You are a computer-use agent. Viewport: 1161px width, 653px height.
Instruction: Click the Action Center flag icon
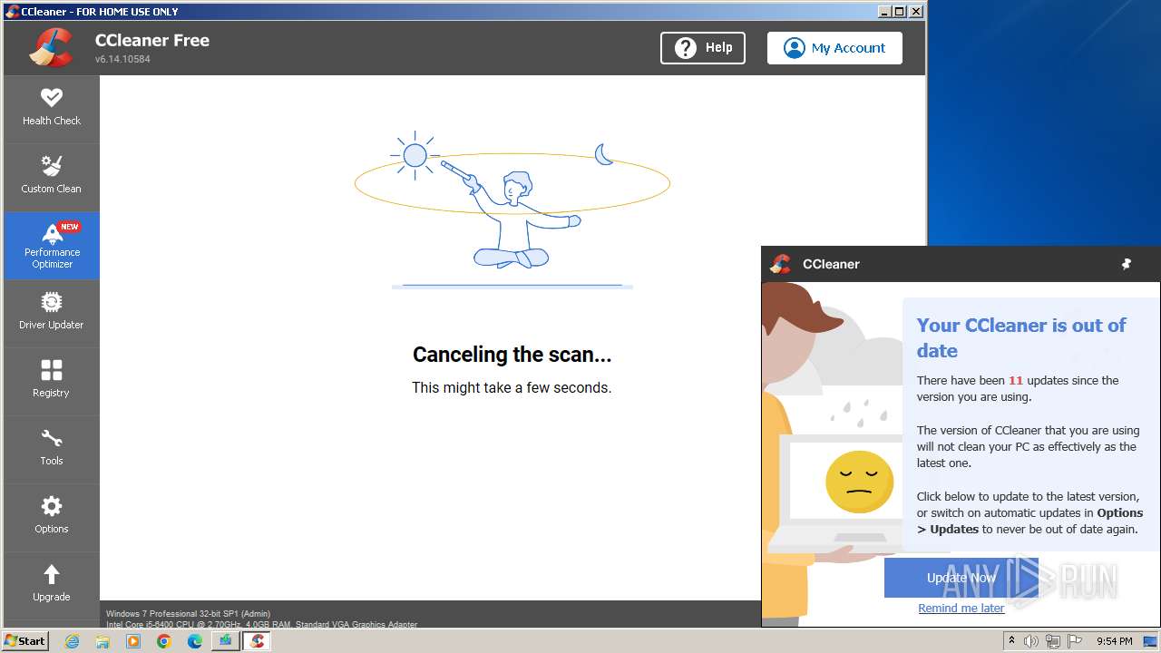point(1075,641)
